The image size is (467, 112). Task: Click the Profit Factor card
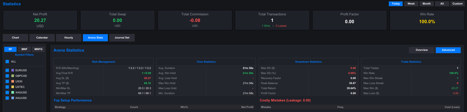click(350, 20)
